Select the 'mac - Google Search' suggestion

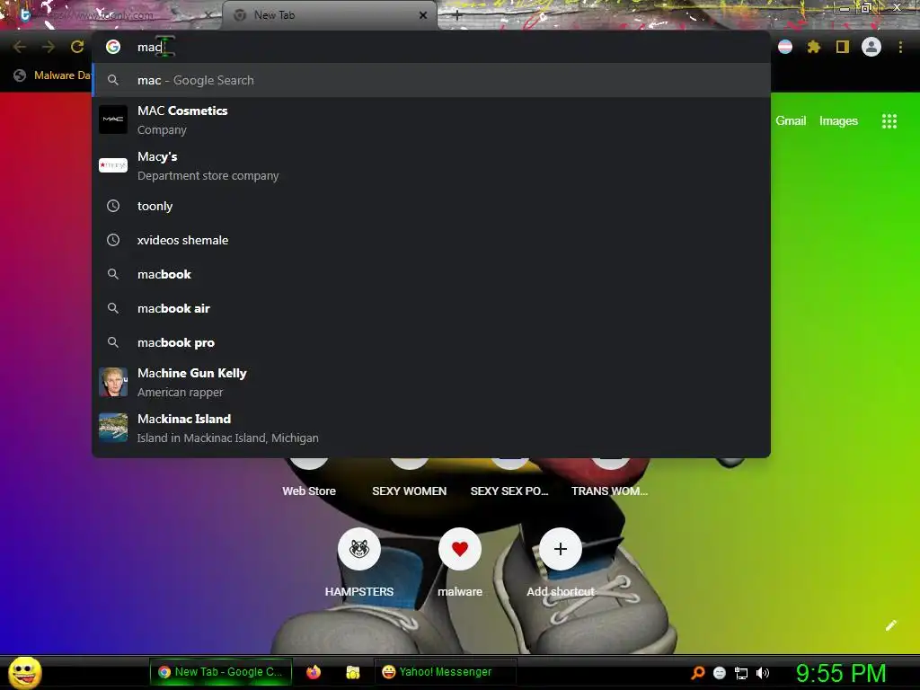coord(431,80)
